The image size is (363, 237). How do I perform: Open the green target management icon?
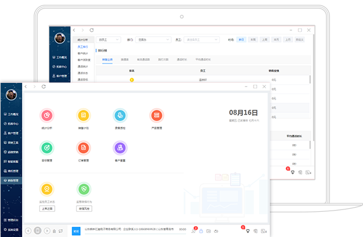[x=47, y=148]
